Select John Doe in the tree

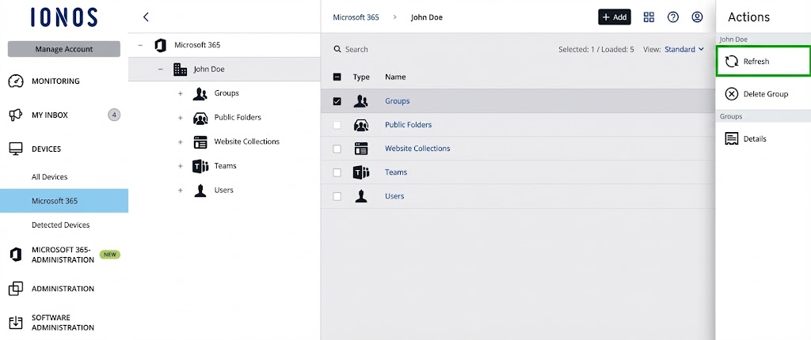coord(209,70)
